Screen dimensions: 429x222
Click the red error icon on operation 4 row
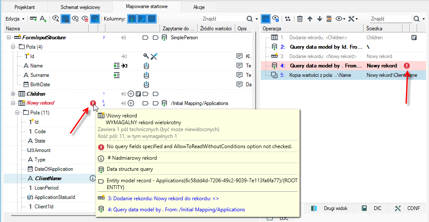click(407, 66)
